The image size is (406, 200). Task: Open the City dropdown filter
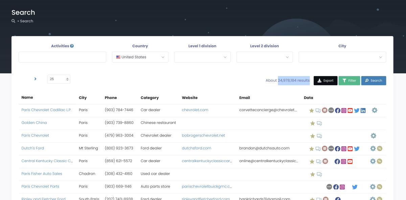[x=342, y=57]
